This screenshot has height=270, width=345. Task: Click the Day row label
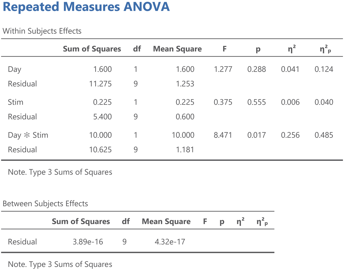pyautogui.click(x=14, y=69)
